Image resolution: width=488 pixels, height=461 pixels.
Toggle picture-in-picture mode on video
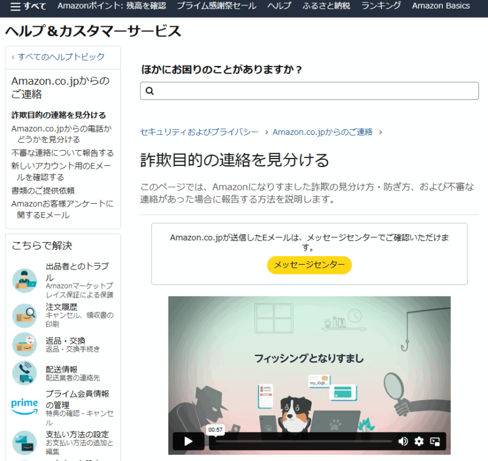[x=436, y=441]
